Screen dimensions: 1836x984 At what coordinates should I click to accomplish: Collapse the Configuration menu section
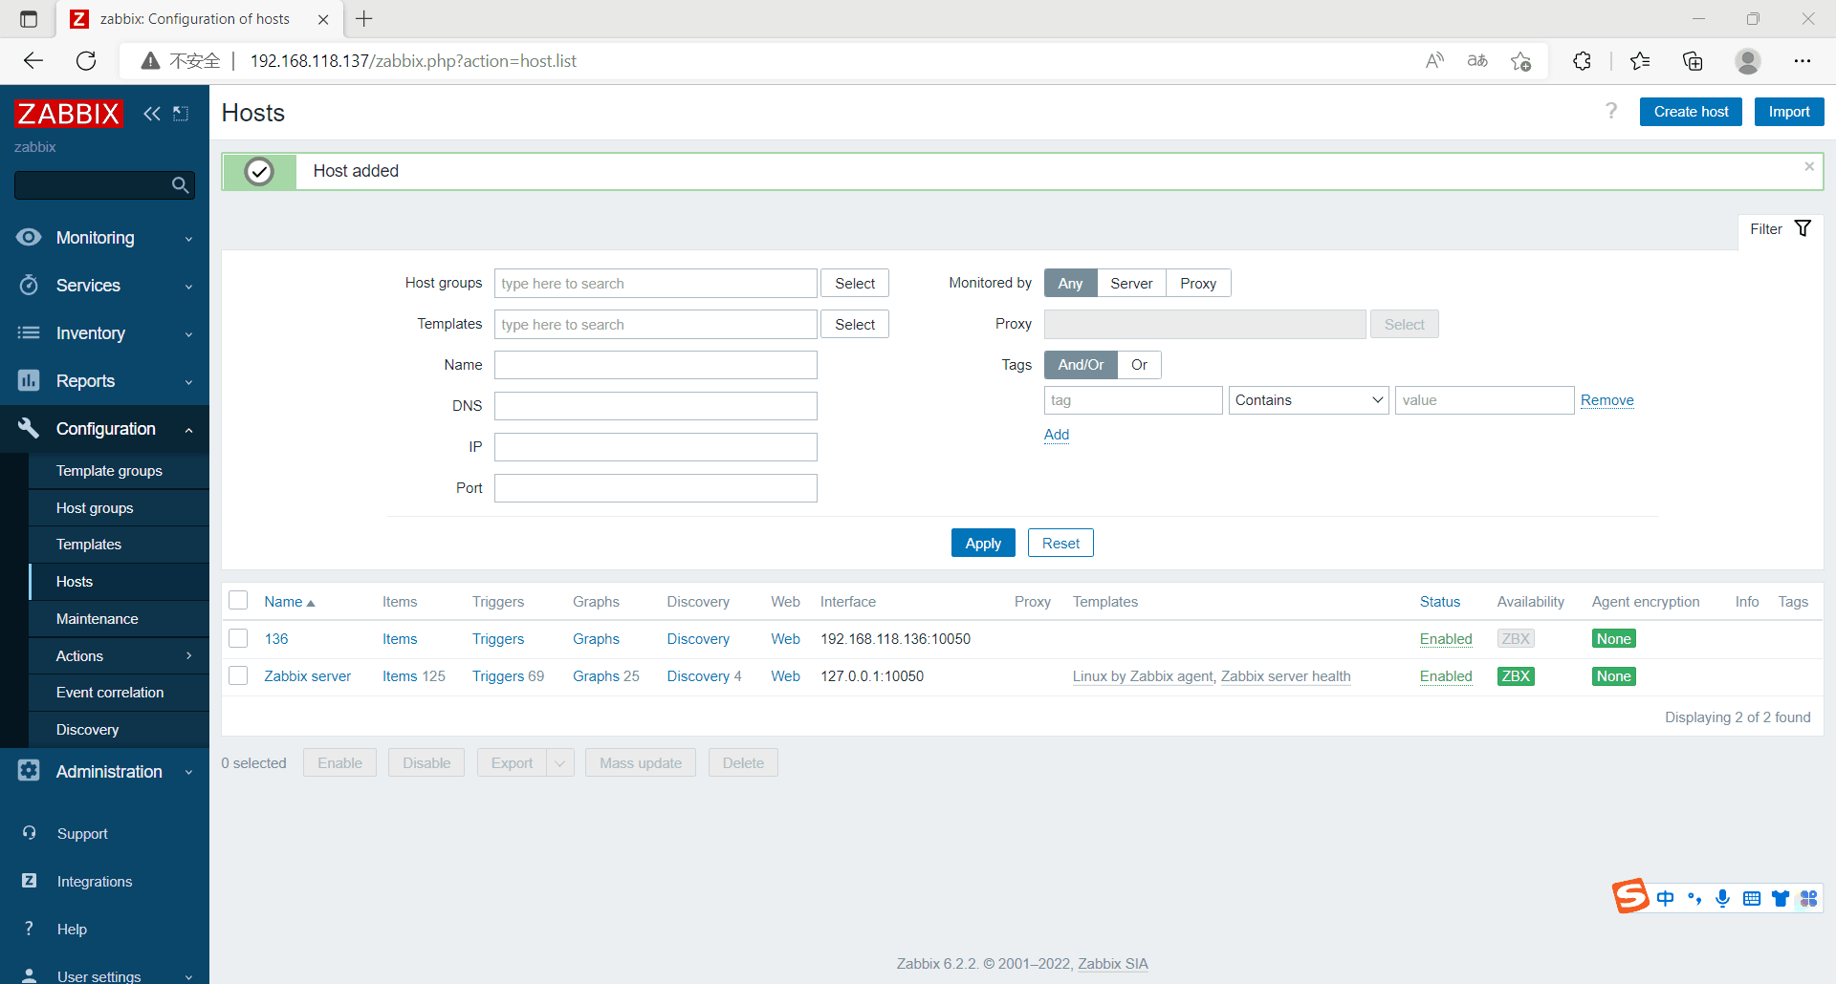pyautogui.click(x=188, y=430)
